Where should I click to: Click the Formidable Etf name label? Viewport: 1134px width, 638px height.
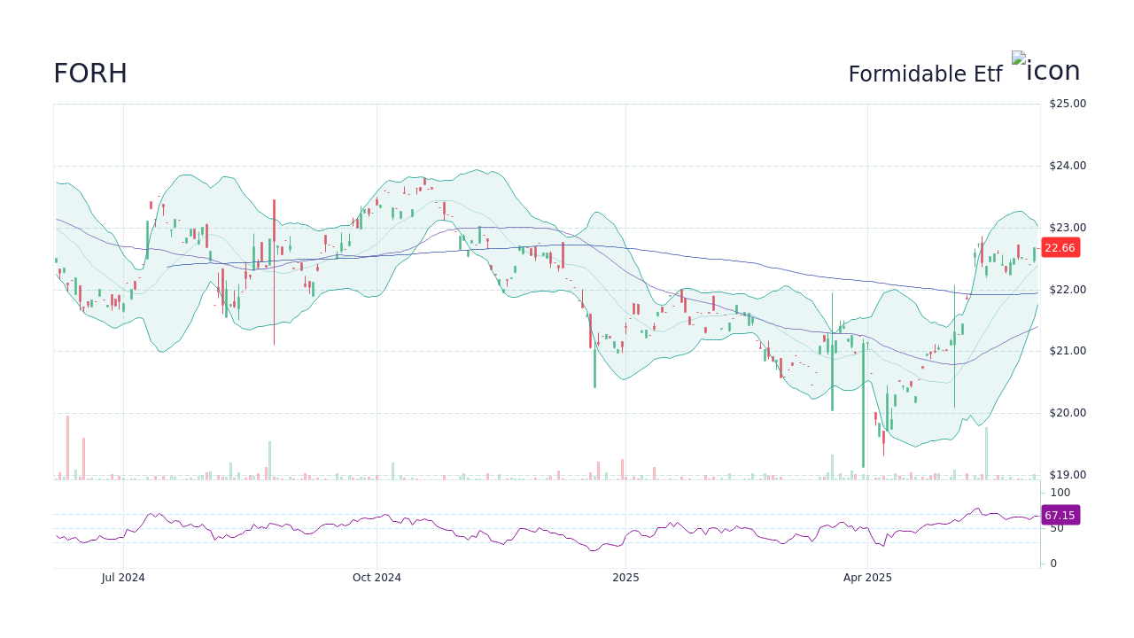(925, 74)
